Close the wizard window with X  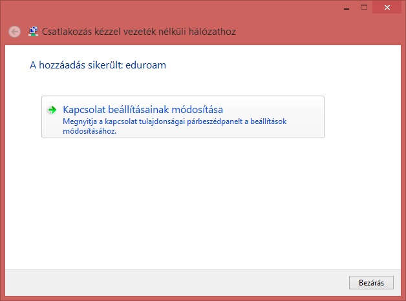click(387, 8)
